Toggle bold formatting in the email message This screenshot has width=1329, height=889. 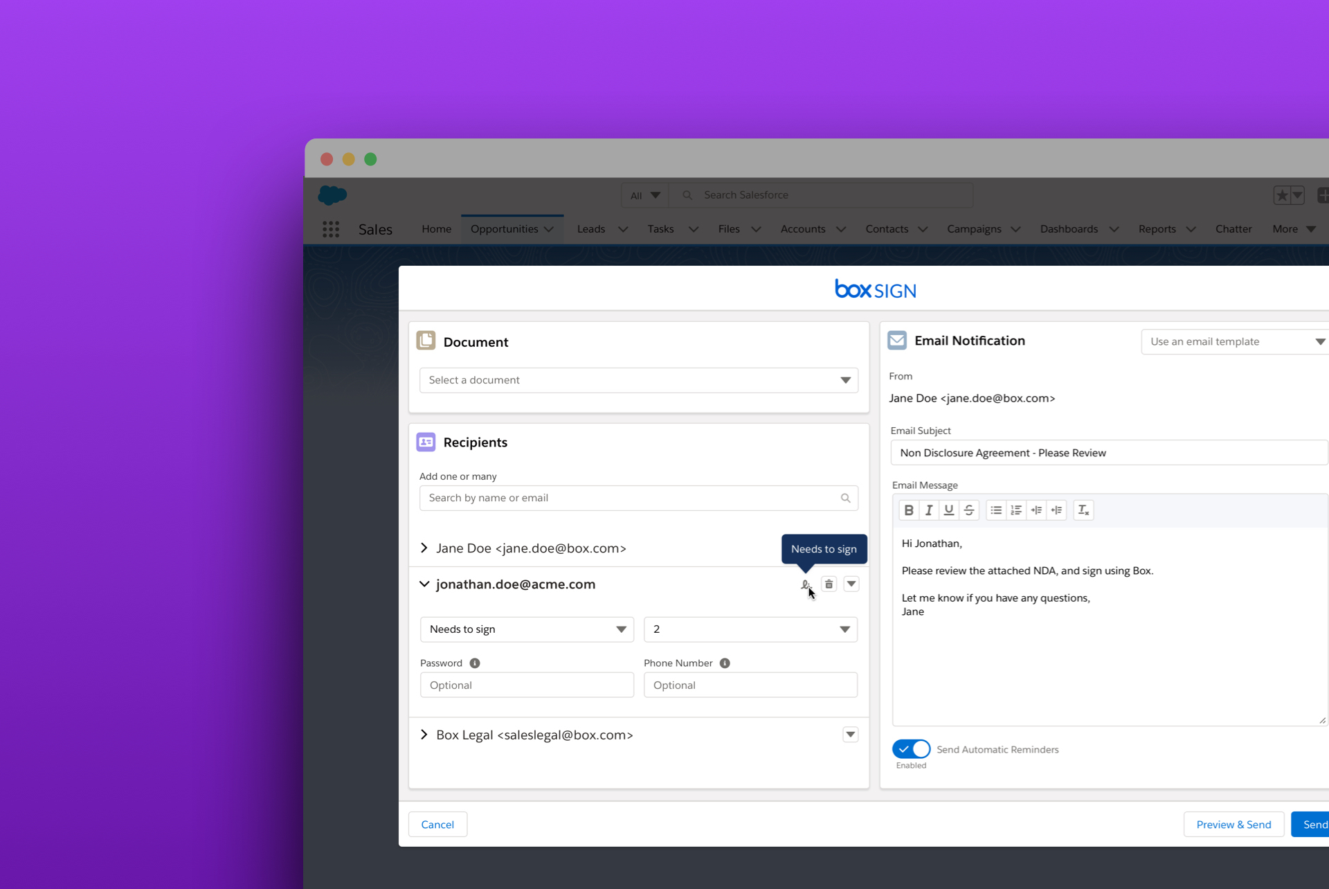(x=909, y=510)
